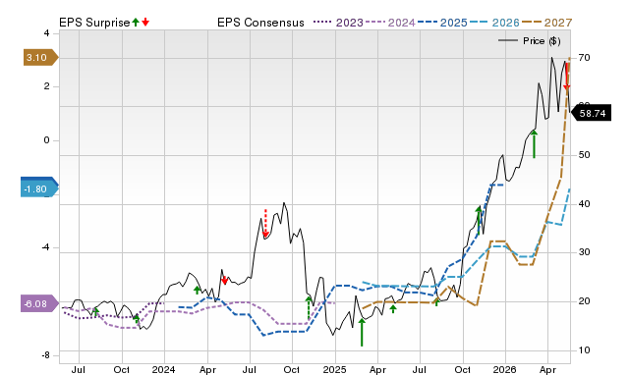Select the 2025 EPS consensus legend entry
629x375 pixels.
[x=442, y=23]
